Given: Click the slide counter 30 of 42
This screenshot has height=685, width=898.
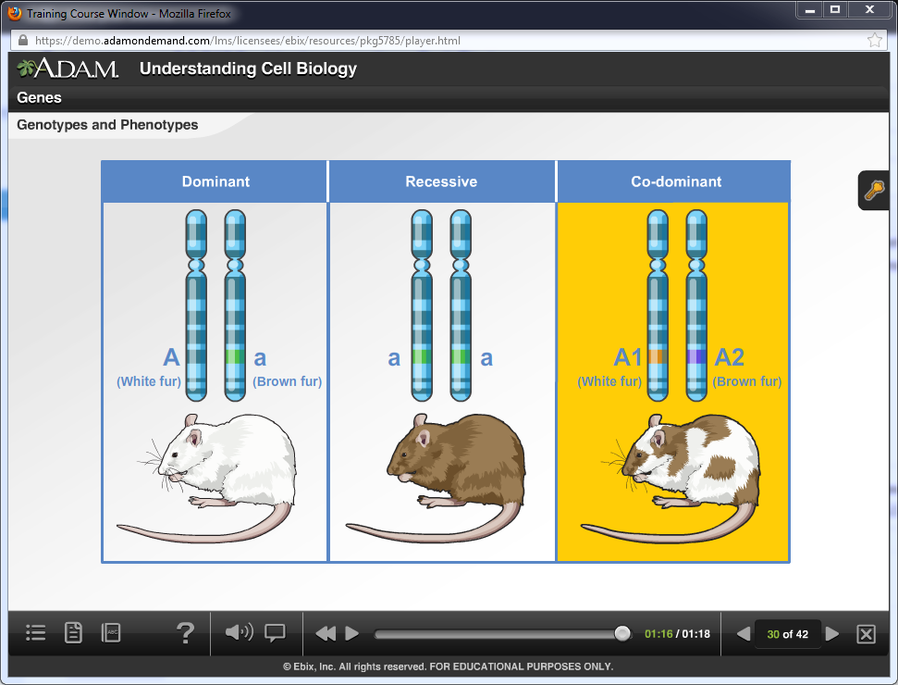Looking at the screenshot, I should pyautogui.click(x=787, y=634).
